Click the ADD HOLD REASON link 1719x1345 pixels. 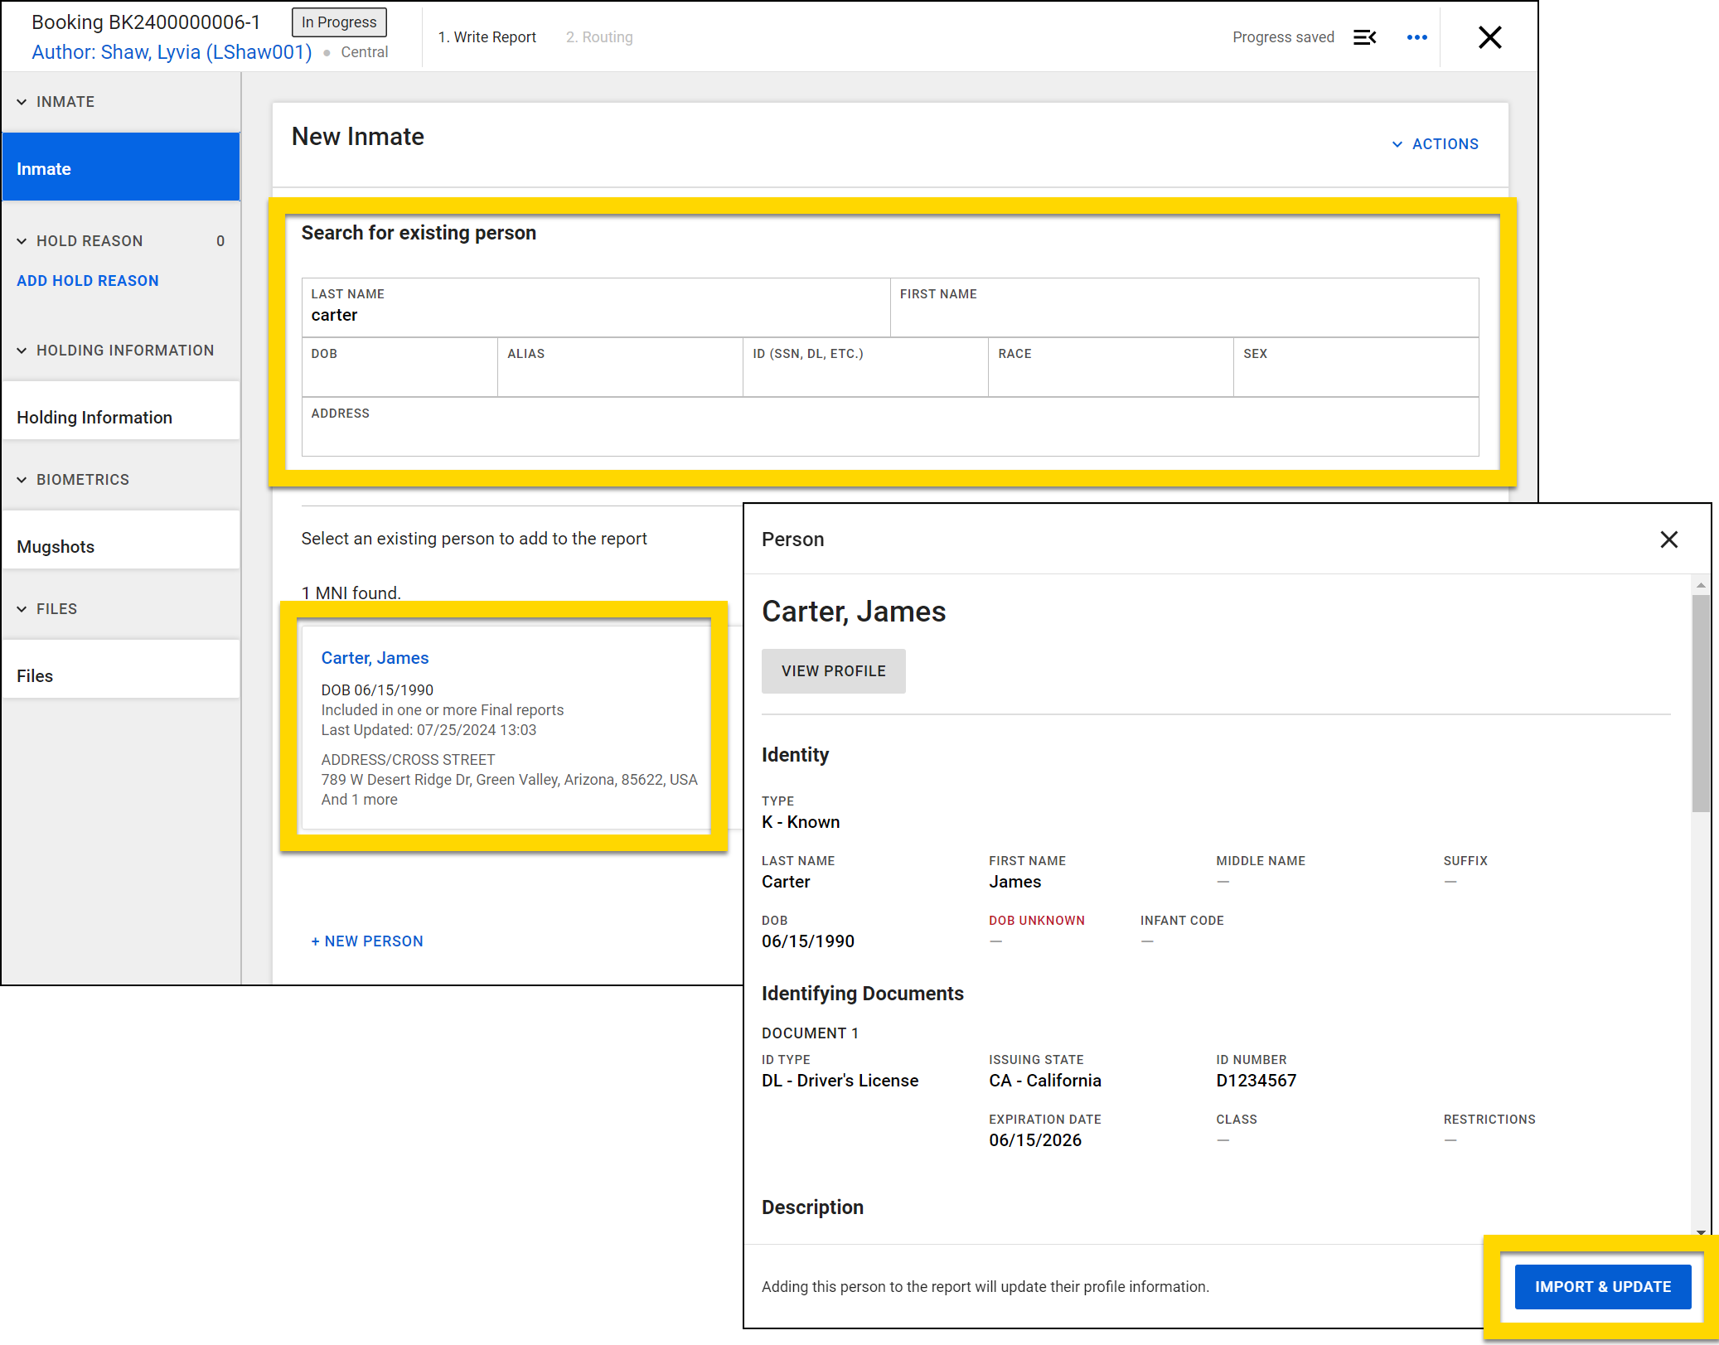pos(87,280)
